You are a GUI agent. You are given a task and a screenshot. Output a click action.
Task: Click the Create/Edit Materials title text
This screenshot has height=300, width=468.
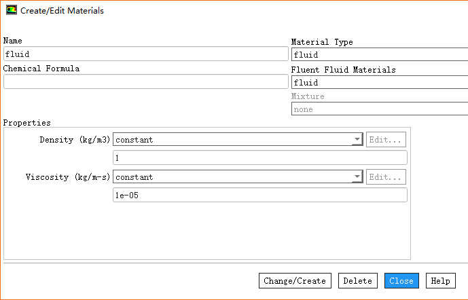tap(62, 11)
